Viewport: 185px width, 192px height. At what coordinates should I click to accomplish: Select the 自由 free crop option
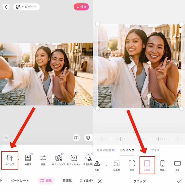click(x=132, y=166)
